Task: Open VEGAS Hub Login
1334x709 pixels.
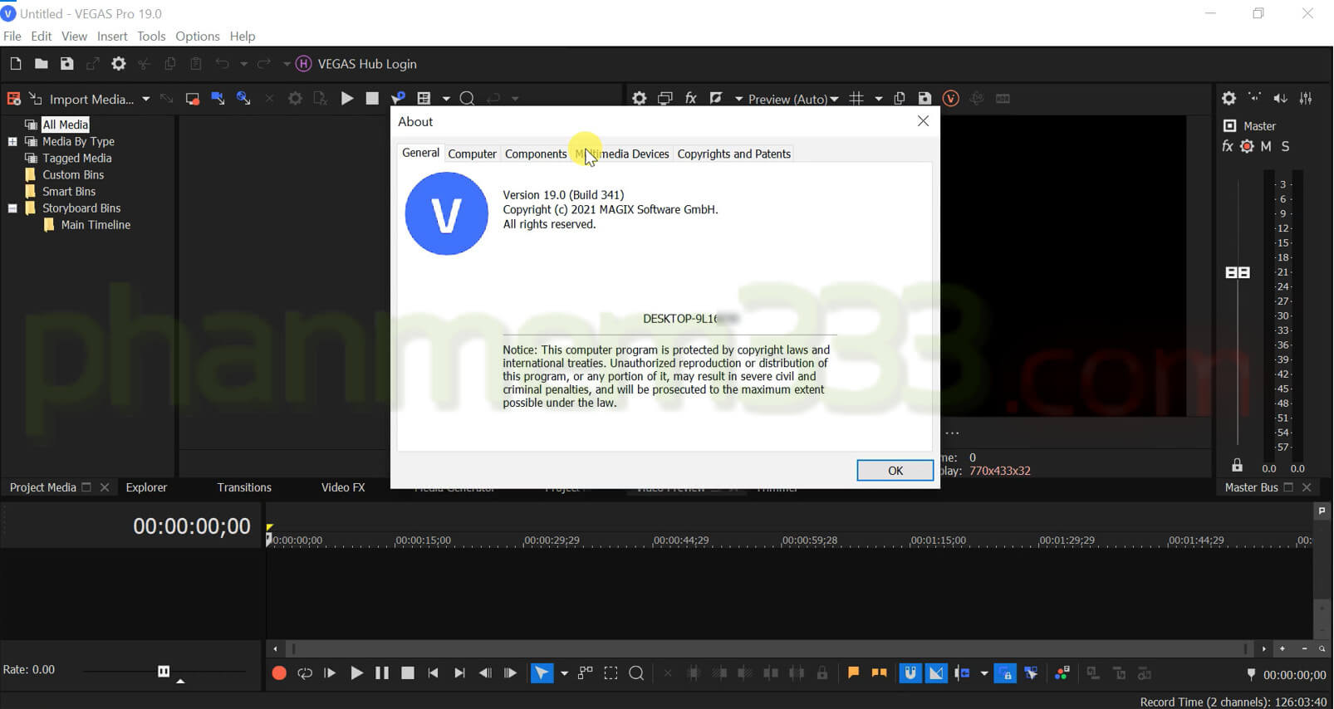Action: 357,64
